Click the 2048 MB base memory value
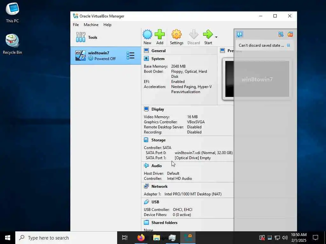326x244 pixels. (178, 66)
